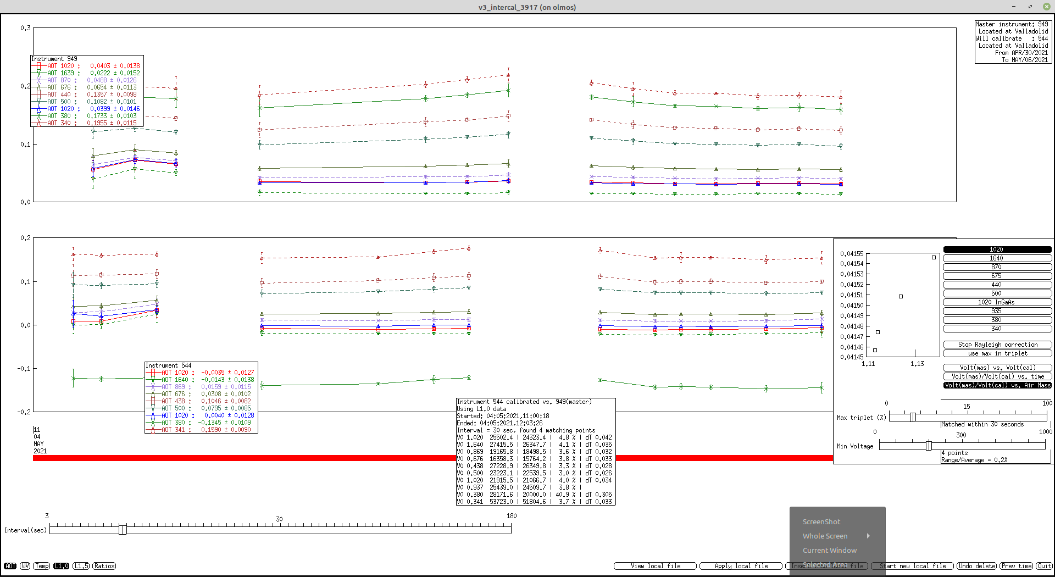Click the V0 1.640 calibration row
Viewport: 1055px width, 577px height.
tap(535, 445)
